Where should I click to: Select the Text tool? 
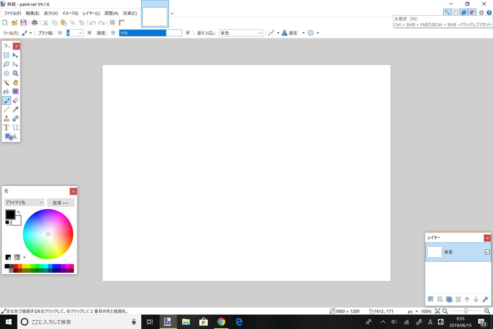tap(7, 127)
